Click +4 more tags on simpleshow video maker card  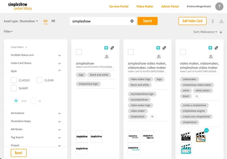(152, 116)
